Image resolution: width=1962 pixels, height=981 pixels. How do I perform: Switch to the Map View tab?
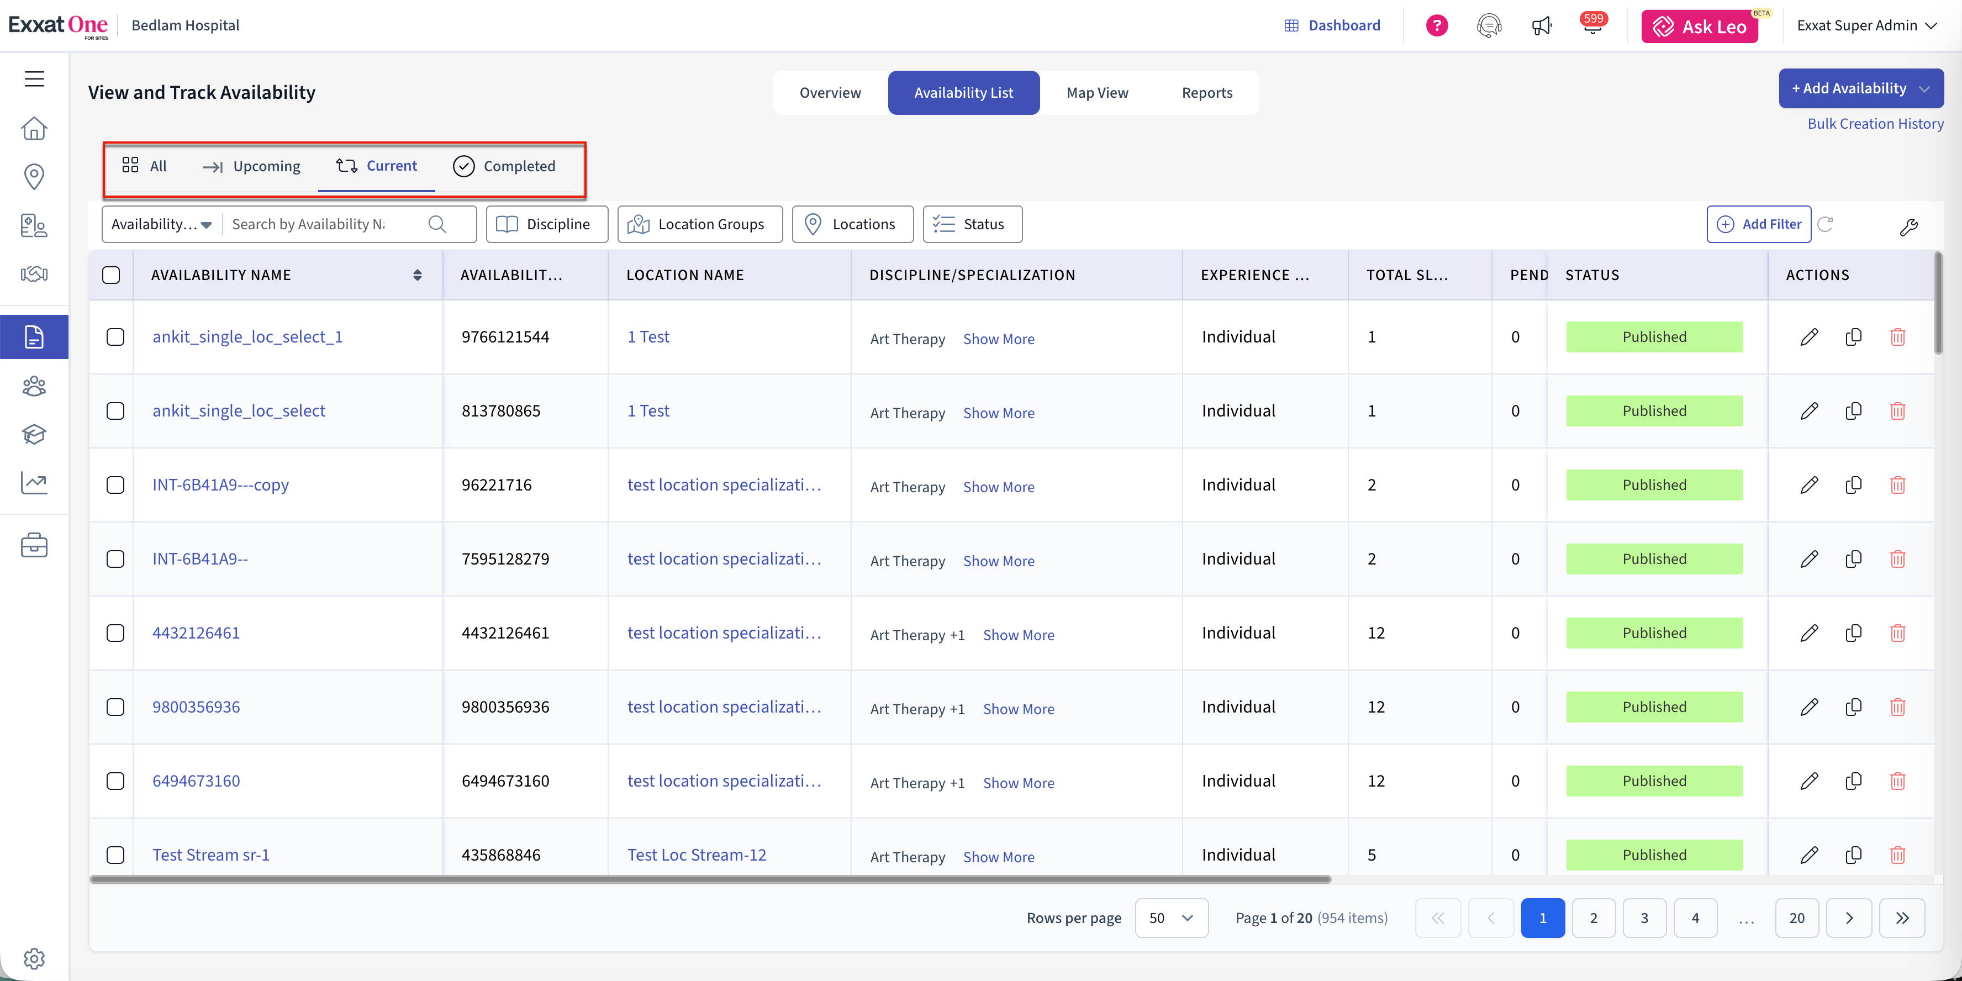pos(1097,93)
